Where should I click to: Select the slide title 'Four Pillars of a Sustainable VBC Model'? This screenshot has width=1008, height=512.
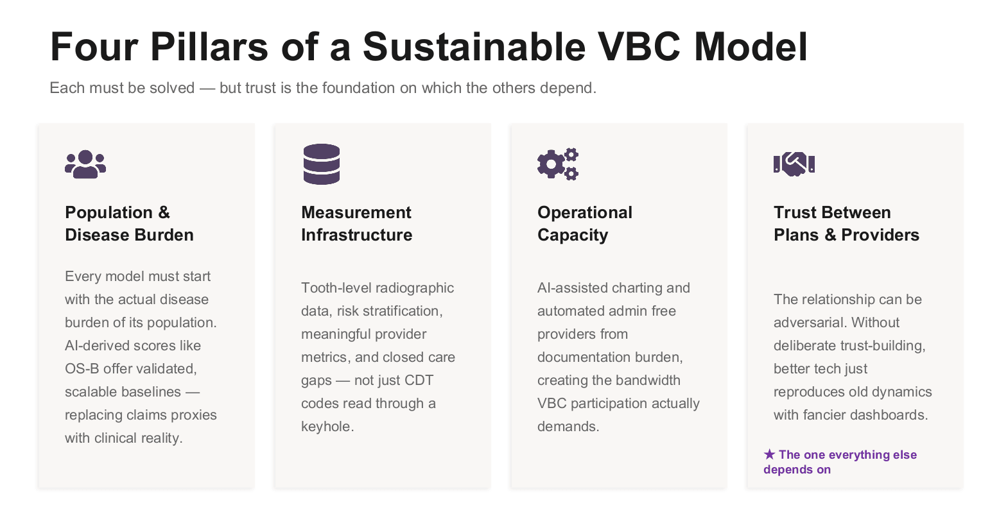pos(428,47)
